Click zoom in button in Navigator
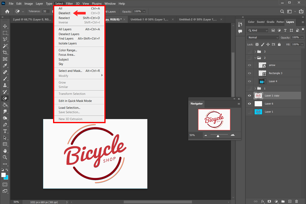Screen dimensions: 306x204 233,135
